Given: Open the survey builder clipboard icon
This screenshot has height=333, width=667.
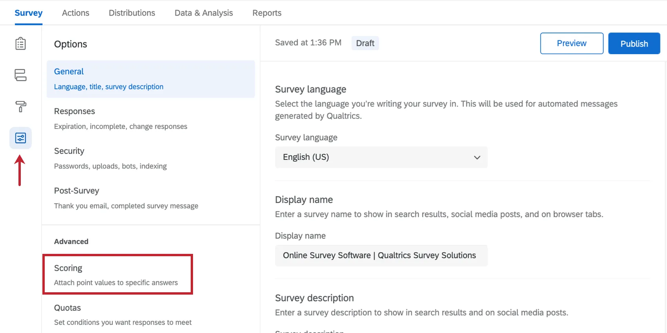Looking at the screenshot, I should click(x=20, y=43).
